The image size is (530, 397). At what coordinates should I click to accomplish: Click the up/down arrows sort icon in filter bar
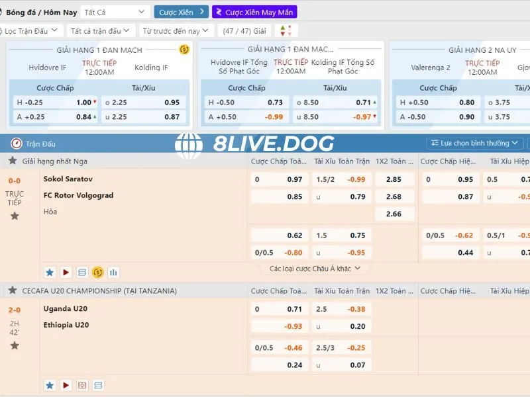286,30
